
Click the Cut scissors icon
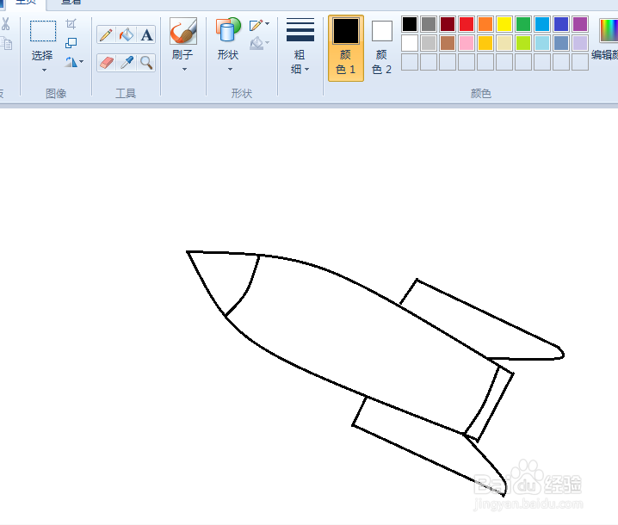click(5, 24)
